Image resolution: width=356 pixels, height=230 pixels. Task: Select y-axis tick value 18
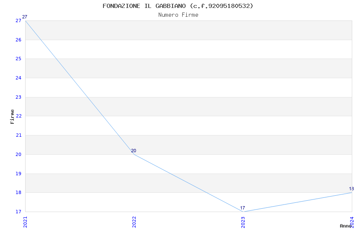[18, 193]
